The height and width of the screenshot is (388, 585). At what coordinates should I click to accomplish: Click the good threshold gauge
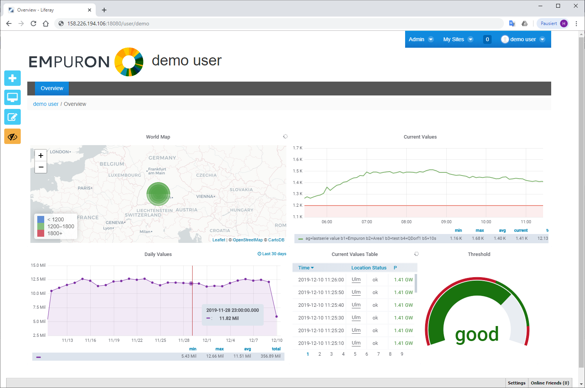point(477,311)
